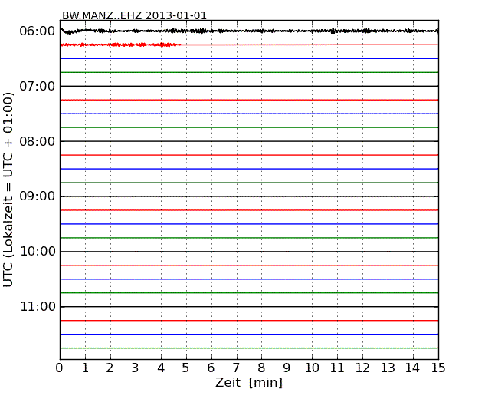498x399 pixels.
Task: Click the 09:00 y-axis label
Action: pyautogui.click(x=38, y=196)
